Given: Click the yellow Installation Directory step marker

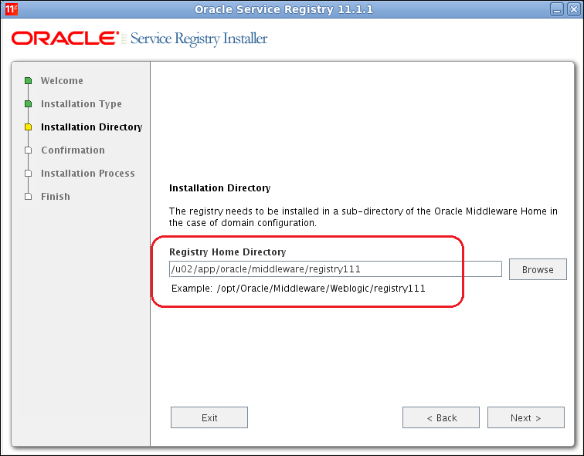Looking at the screenshot, I should (x=29, y=127).
